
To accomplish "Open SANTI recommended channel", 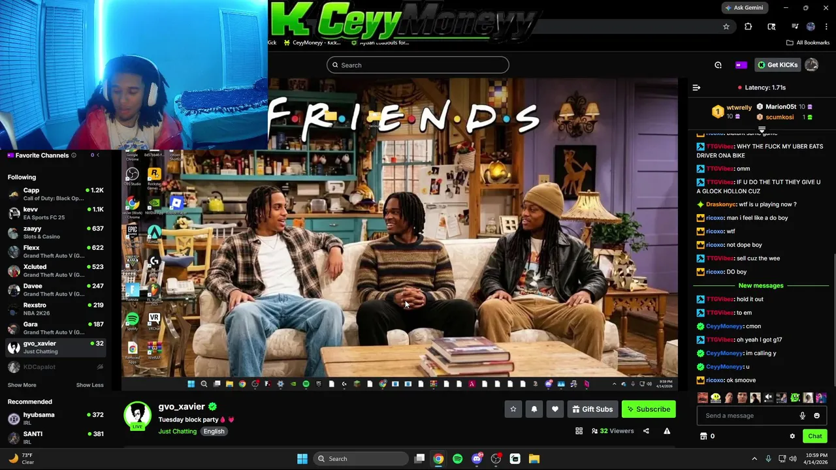I will [x=56, y=437].
